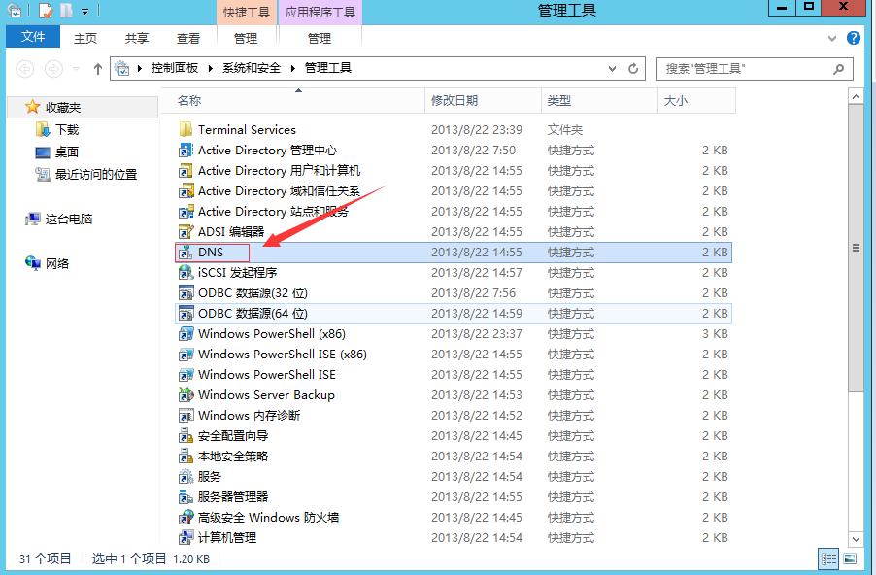Open 高级安全 Windows 防火墙 shortcut
The width and height of the screenshot is (876, 575).
258,517
